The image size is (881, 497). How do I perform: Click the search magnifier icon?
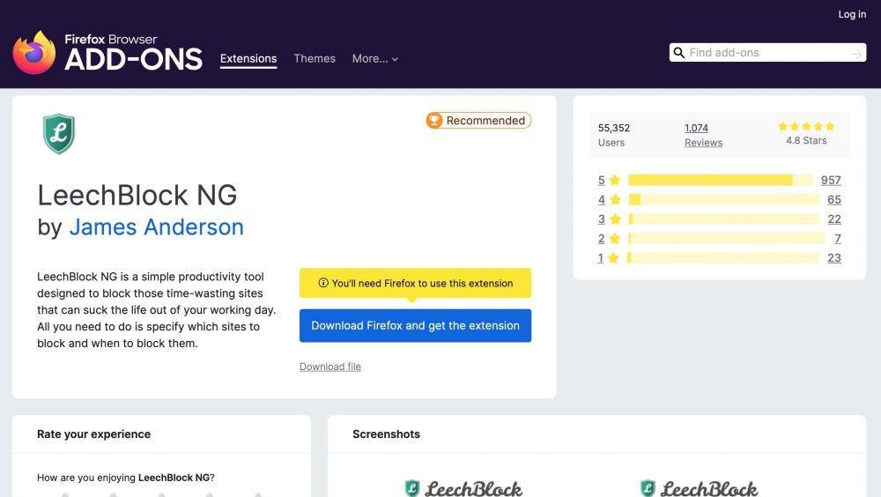(x=678, y=52)
